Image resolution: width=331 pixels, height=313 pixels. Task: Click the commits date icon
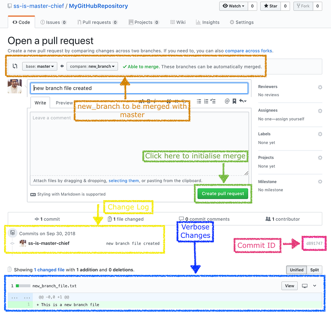[x=13, y=233]
